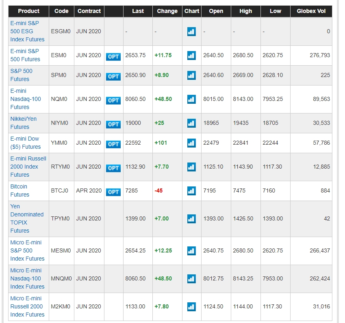Open chart icon for Bitcoin Futures row
This screenshot has width=345, height=323.
point(191,191)
